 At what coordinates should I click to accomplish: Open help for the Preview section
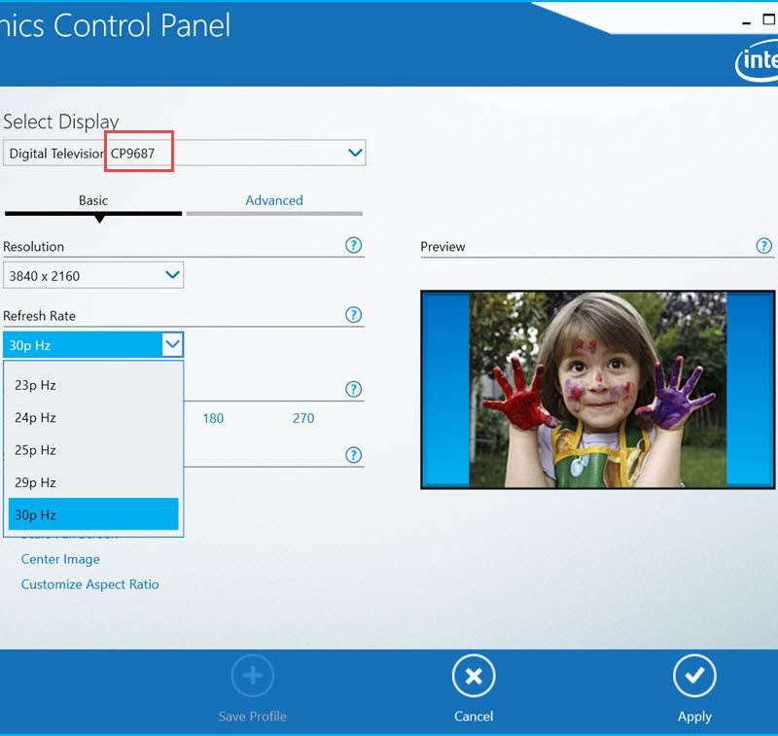tap(764, 245)
